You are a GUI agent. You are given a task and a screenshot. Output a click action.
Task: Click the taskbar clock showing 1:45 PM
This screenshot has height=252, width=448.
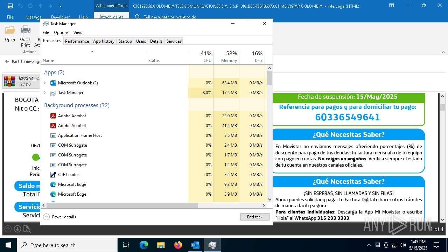pyautogui.click(x=418, y=245)
